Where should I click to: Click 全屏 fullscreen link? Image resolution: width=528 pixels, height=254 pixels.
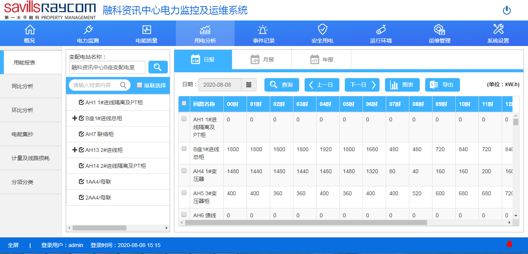coord(13,245)
